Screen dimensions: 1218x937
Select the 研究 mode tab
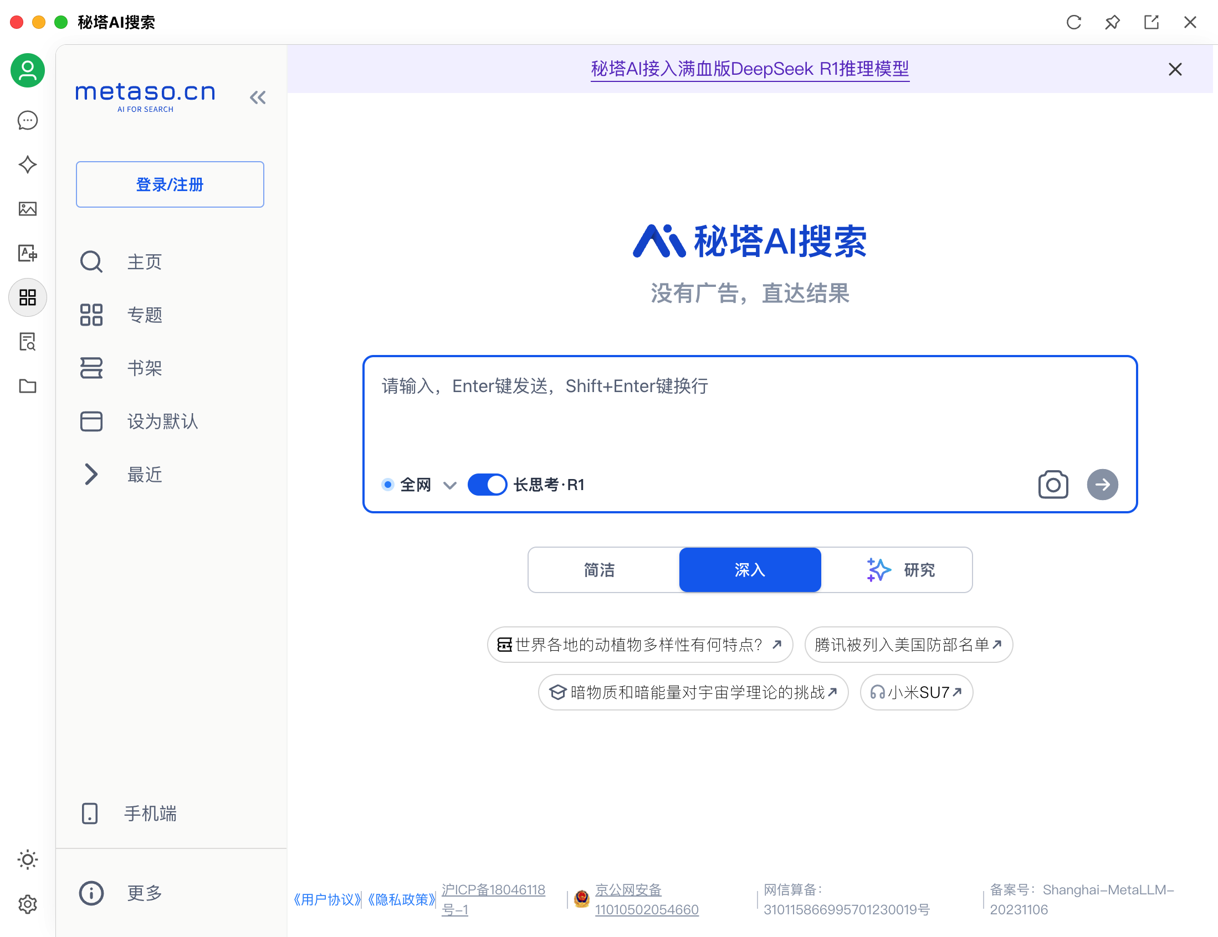[x=897, y=570]
